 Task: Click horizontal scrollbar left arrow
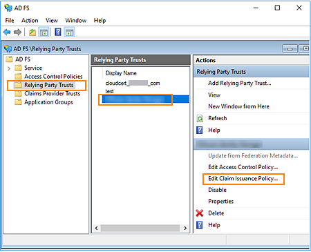pyautogui.click(x=96, y=228)
